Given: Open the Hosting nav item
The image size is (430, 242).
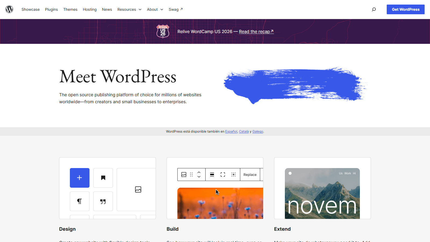Looking at the screenshot, I should [90, 9].
